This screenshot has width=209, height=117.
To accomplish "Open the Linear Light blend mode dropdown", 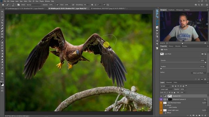I will coord(167,89).
